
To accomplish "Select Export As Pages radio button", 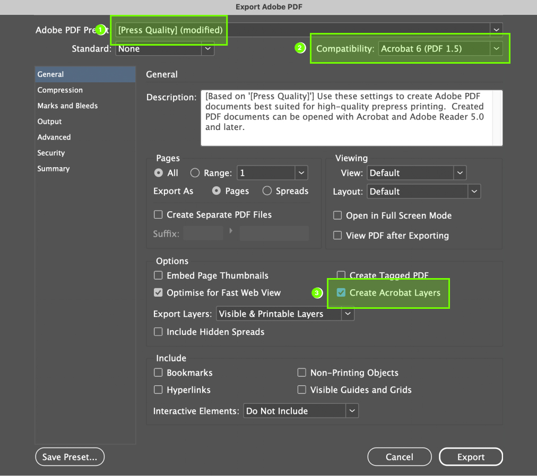I will (x=216, y=191).
